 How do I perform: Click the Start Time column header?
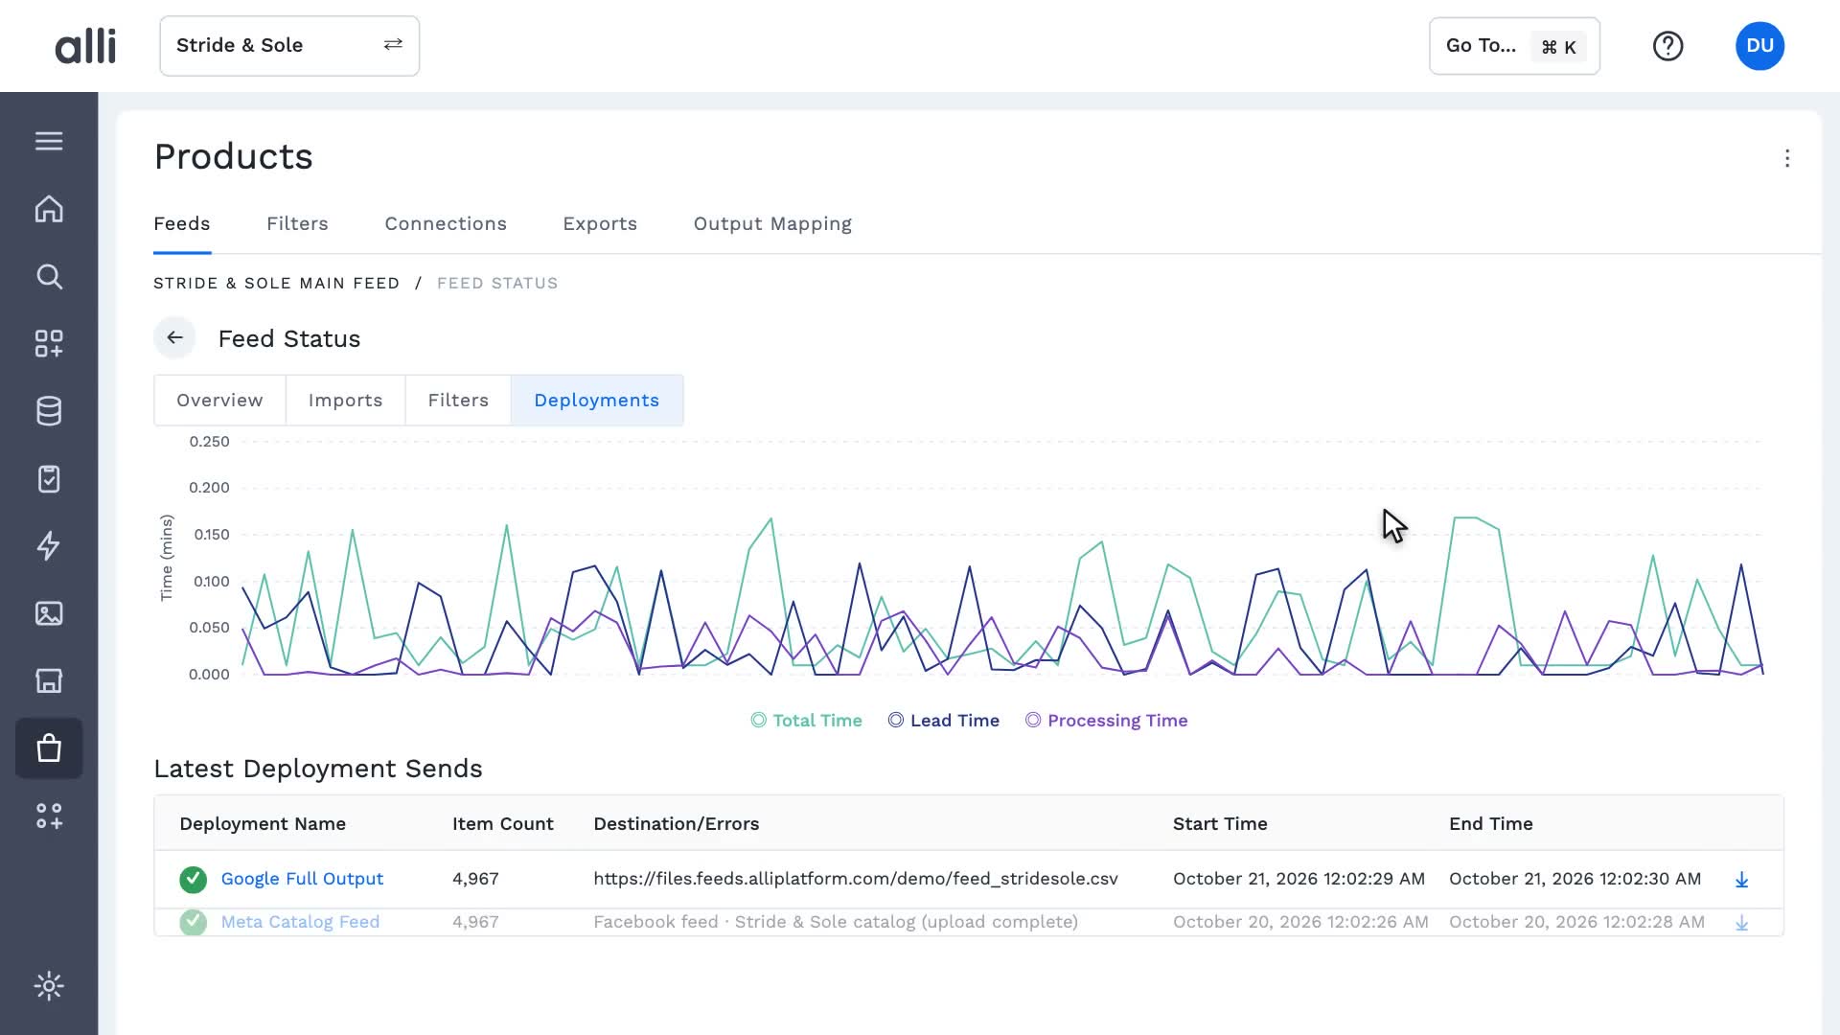1220,824
